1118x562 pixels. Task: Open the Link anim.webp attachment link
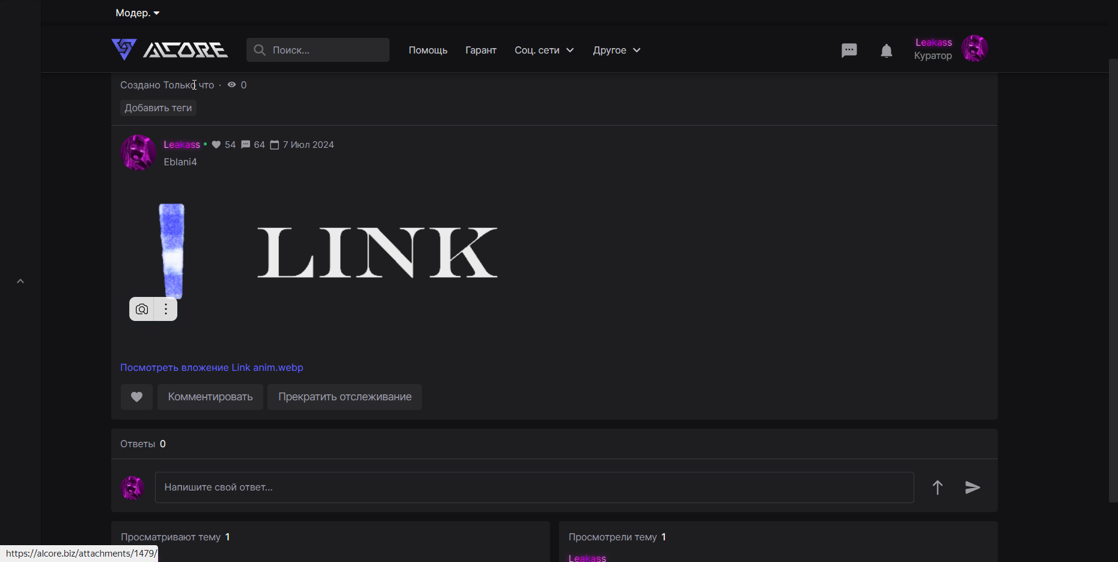tap(212, 367)
